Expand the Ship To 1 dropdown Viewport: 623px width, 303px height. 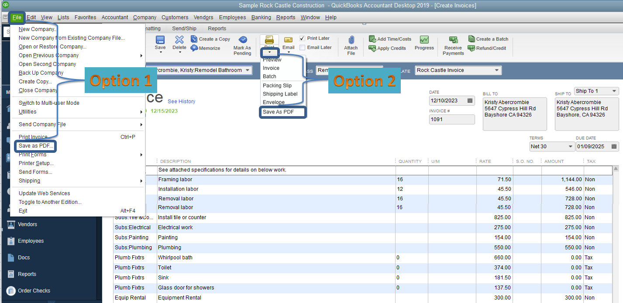pyautogui.click(x=614, y=91)
